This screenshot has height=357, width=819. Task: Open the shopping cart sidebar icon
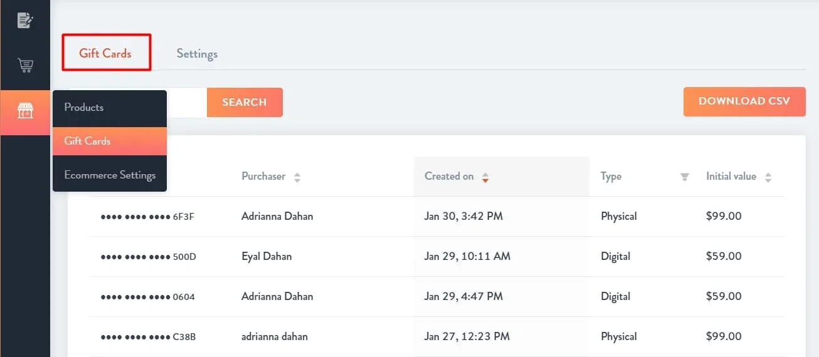tap(25, 65)
